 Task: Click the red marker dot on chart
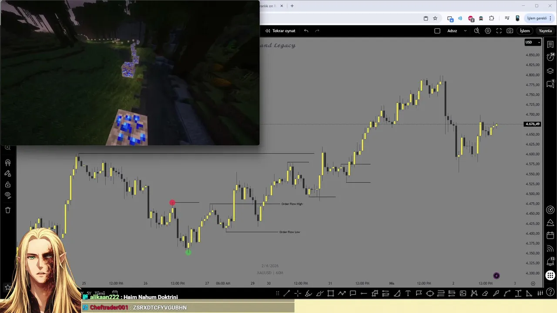point(172,203)
